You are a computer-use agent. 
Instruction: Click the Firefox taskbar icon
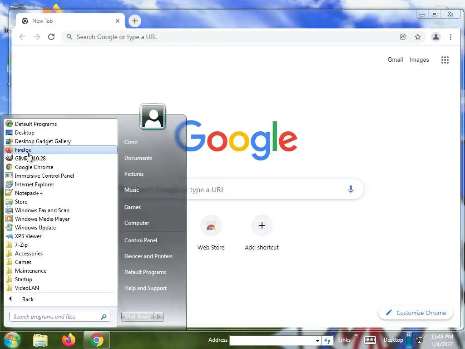69,340
